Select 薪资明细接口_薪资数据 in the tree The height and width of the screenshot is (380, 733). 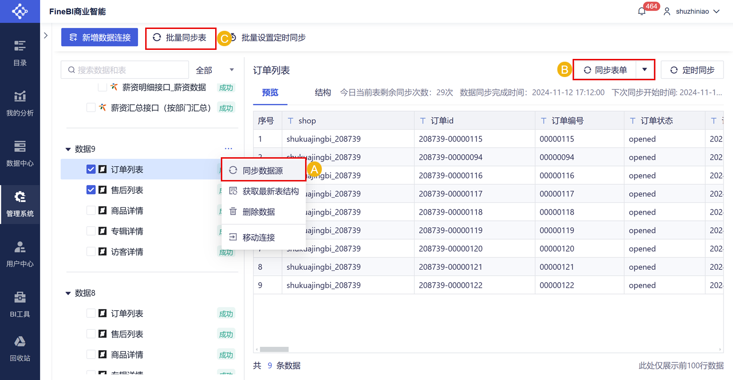[164, 87]
